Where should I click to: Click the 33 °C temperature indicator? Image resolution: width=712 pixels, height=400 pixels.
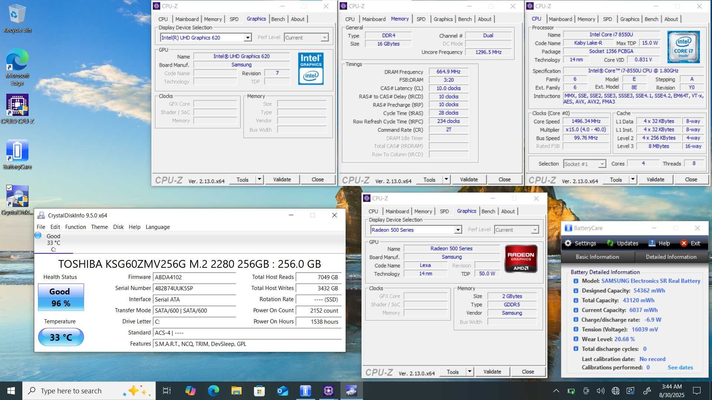[x=61, y=337]
